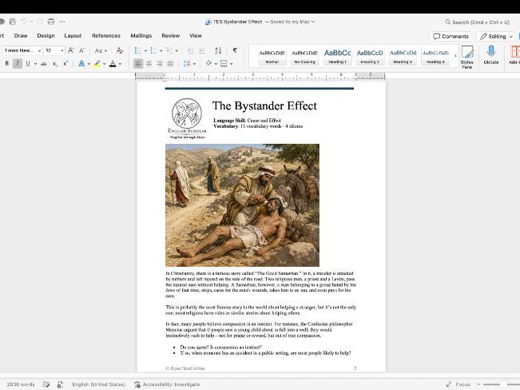
Task: Apply strikethrough formatting
Action: click(x=44, y=63)
